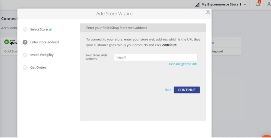Viewport: 271px width, 138px height.
Task: Click the CONTINUE button
Action: [187, 90]
